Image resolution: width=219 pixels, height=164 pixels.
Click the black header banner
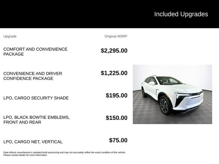click(x=109, y=14)
